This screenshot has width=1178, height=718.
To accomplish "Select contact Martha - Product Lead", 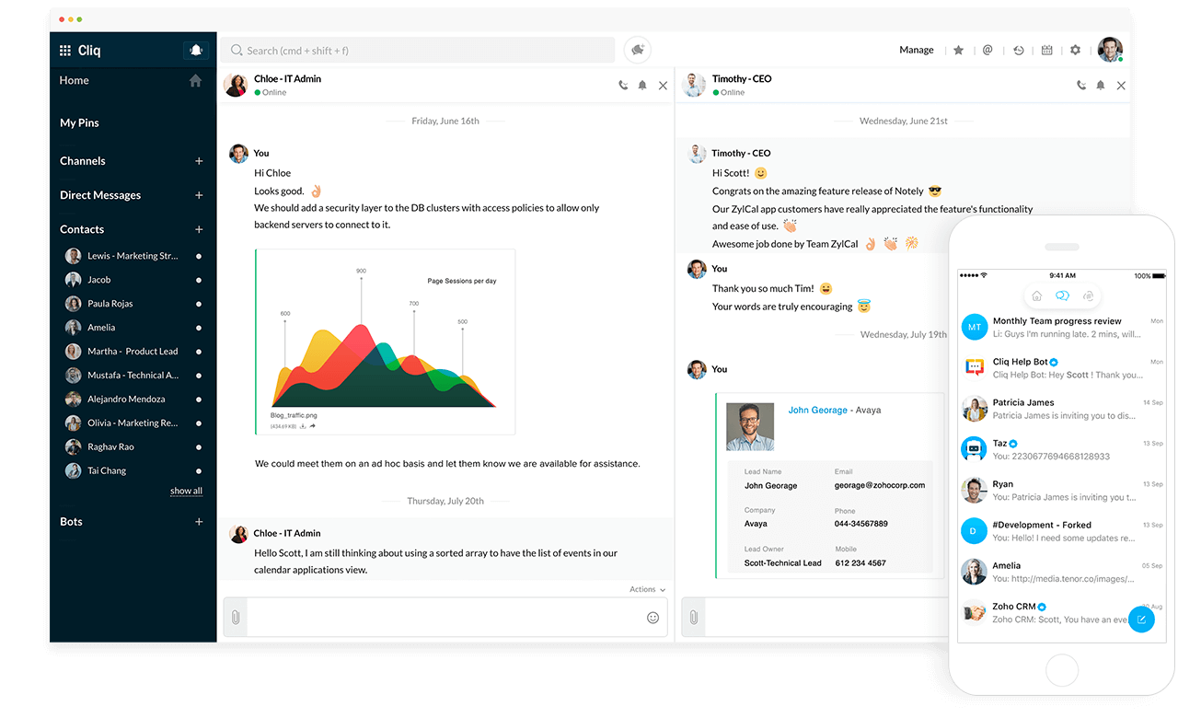I will coord(133,352).
